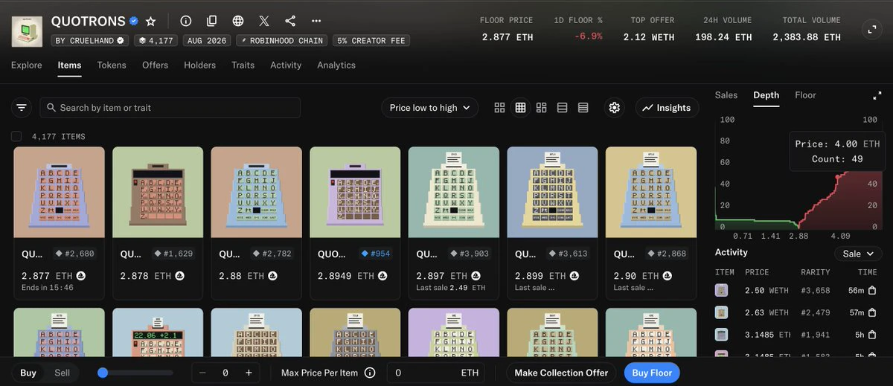This screenshot has height=386, width=893.
Task: Switch to mosaic grid view
Action: point(541,108)
